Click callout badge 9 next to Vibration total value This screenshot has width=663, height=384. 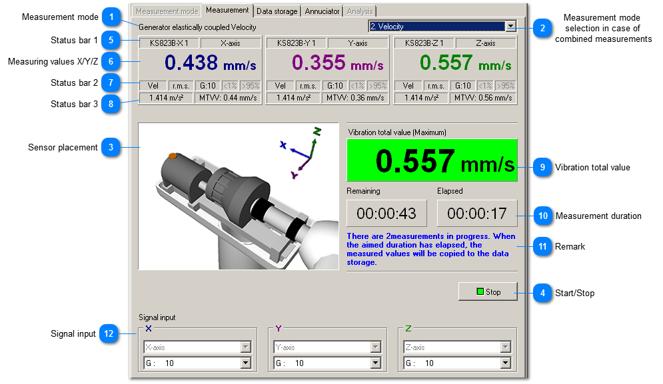pos(543,167)
